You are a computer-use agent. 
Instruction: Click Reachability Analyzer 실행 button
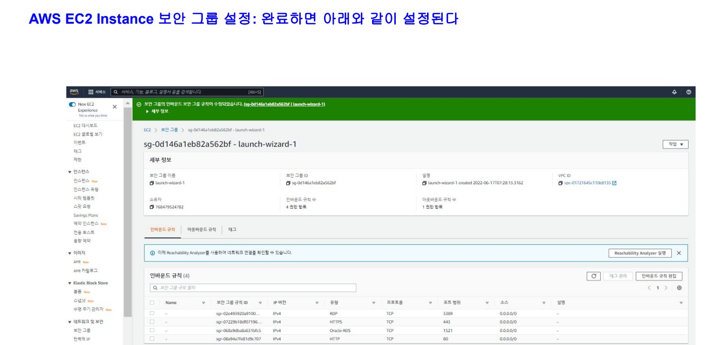pos(640,253)
